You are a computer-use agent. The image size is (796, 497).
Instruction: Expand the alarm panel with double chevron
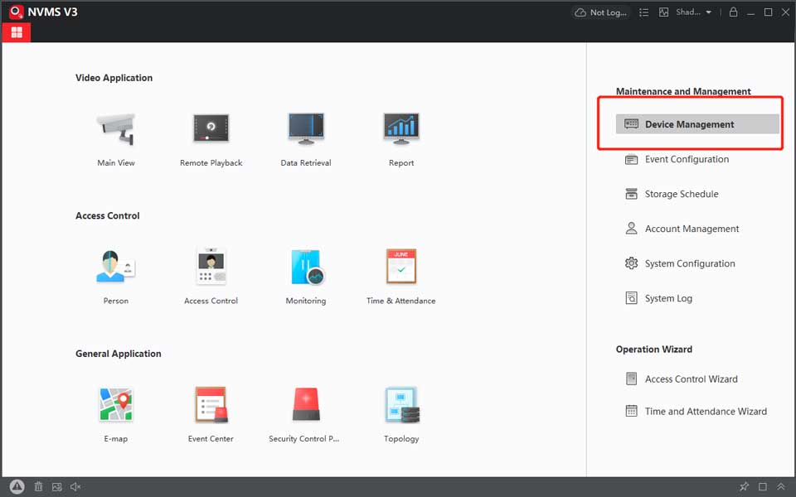(x=782, y=487)
